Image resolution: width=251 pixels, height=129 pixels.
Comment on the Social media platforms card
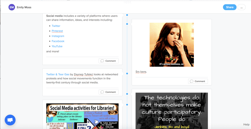point(108,61)
